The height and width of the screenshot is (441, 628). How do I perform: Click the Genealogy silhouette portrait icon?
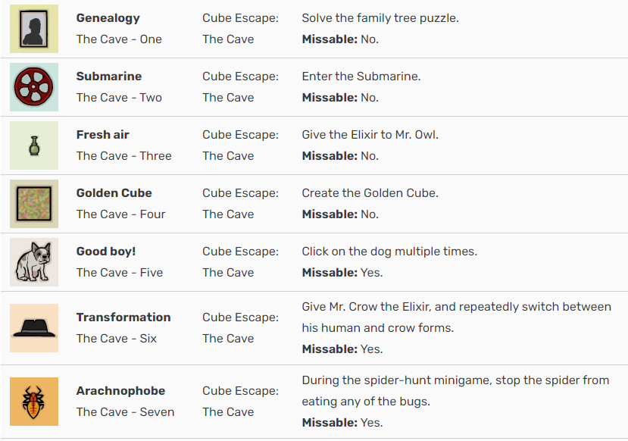[34, 29]
